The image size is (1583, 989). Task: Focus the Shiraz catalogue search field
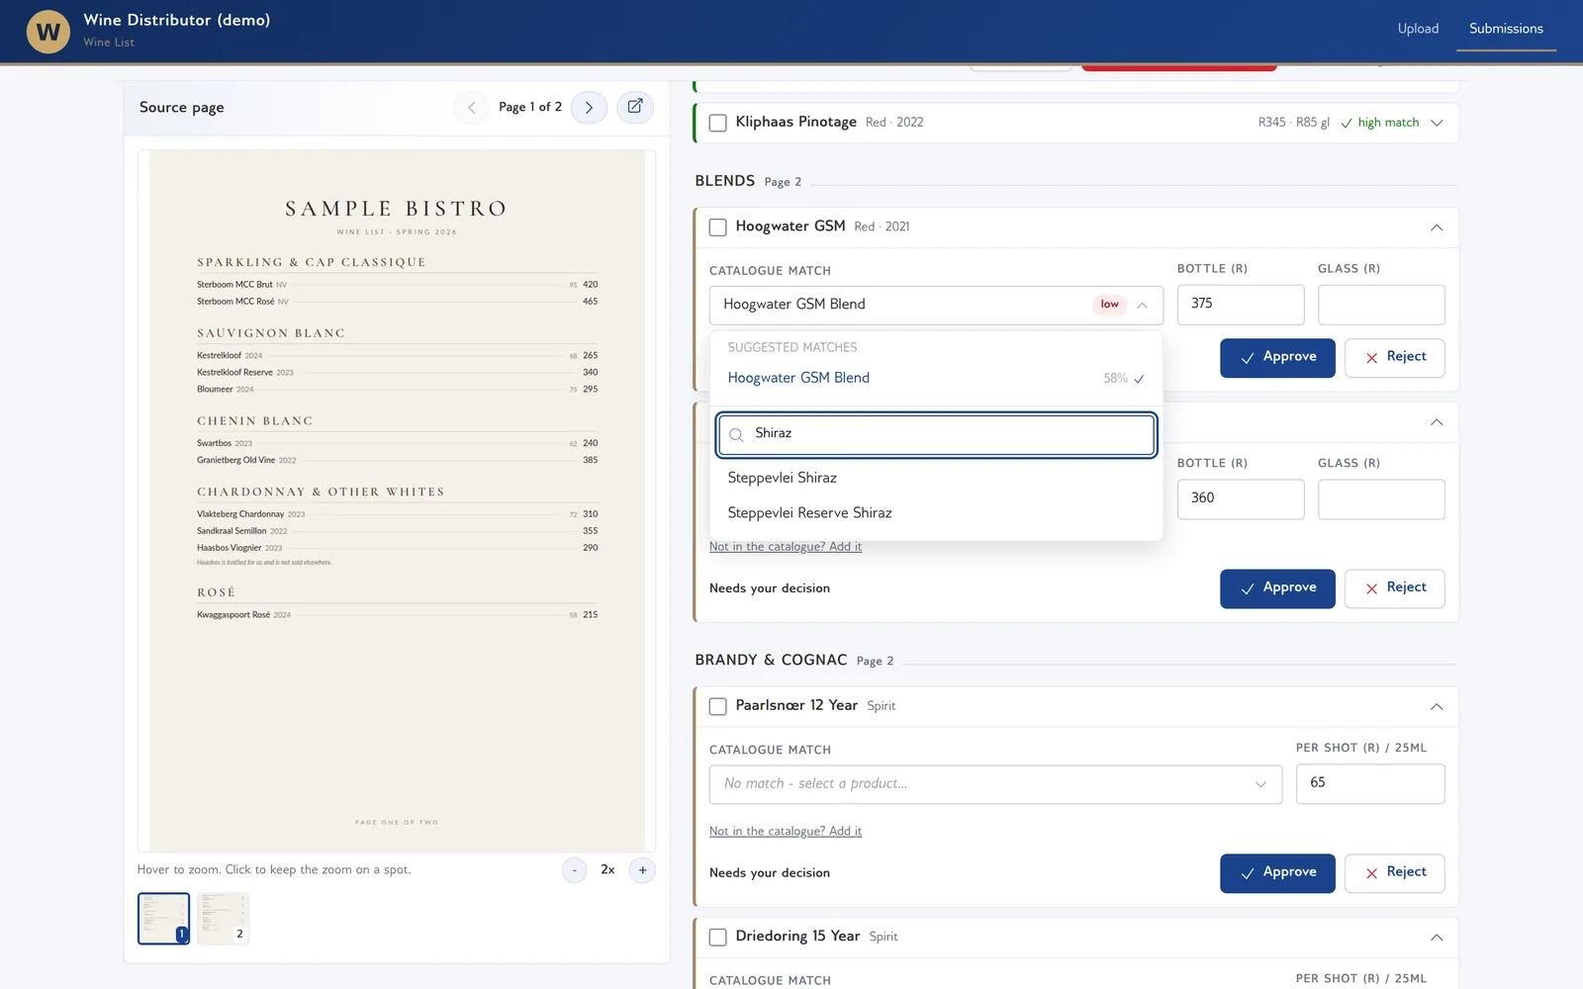coord(936,434)
